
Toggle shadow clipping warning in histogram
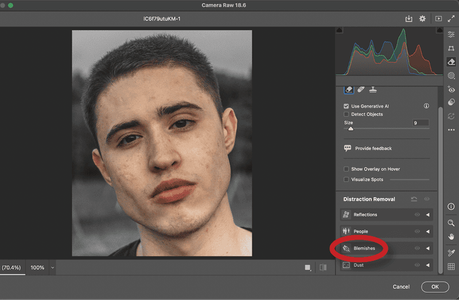click(x=339, y=30)
